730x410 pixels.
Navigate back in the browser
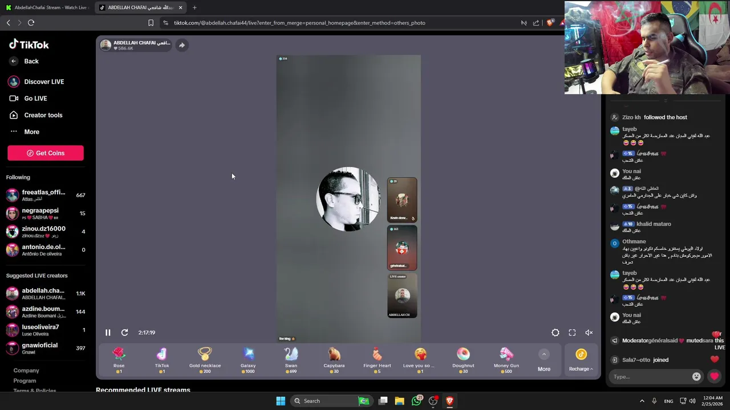[8, 23]
